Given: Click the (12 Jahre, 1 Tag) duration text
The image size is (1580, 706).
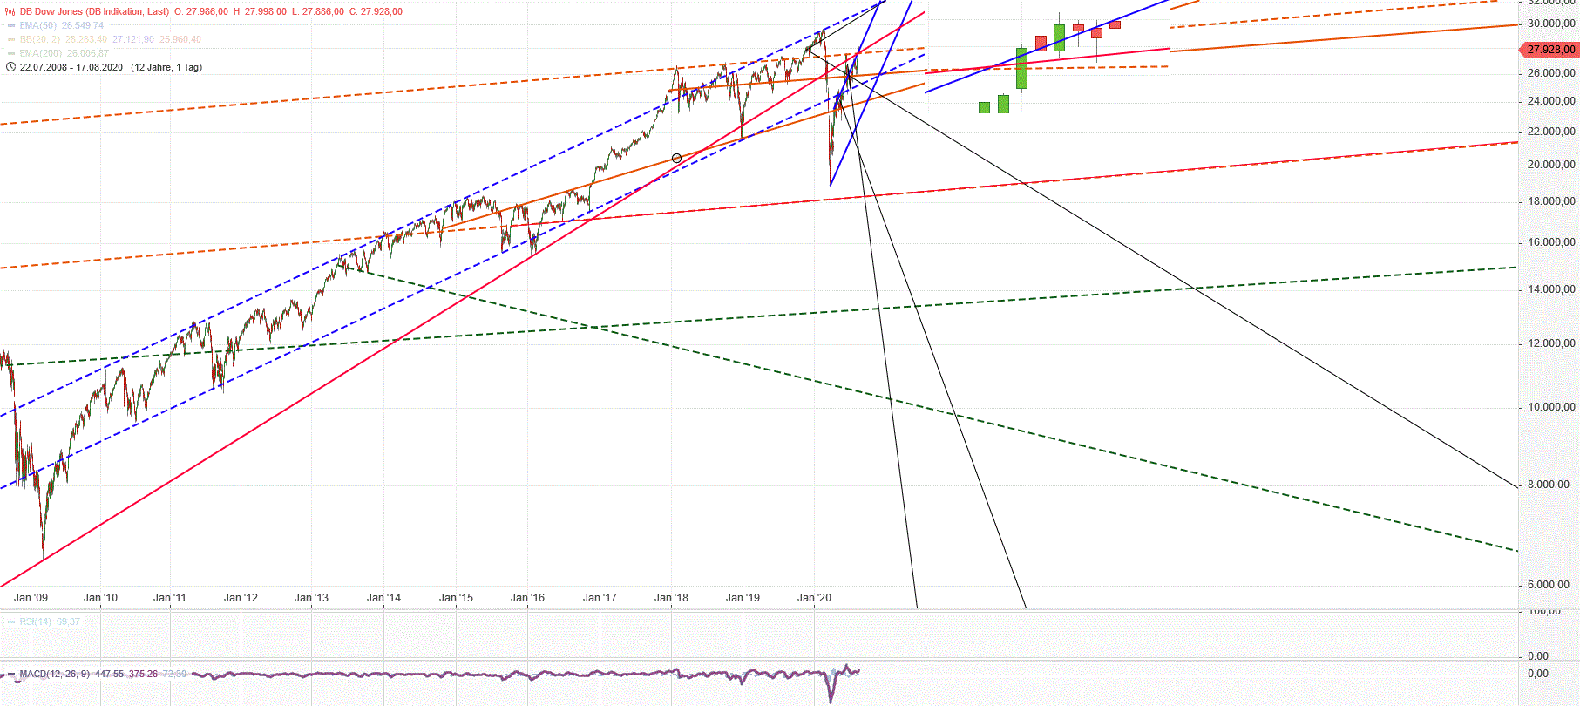Looking at the screenshot, I should coord(166,67).
